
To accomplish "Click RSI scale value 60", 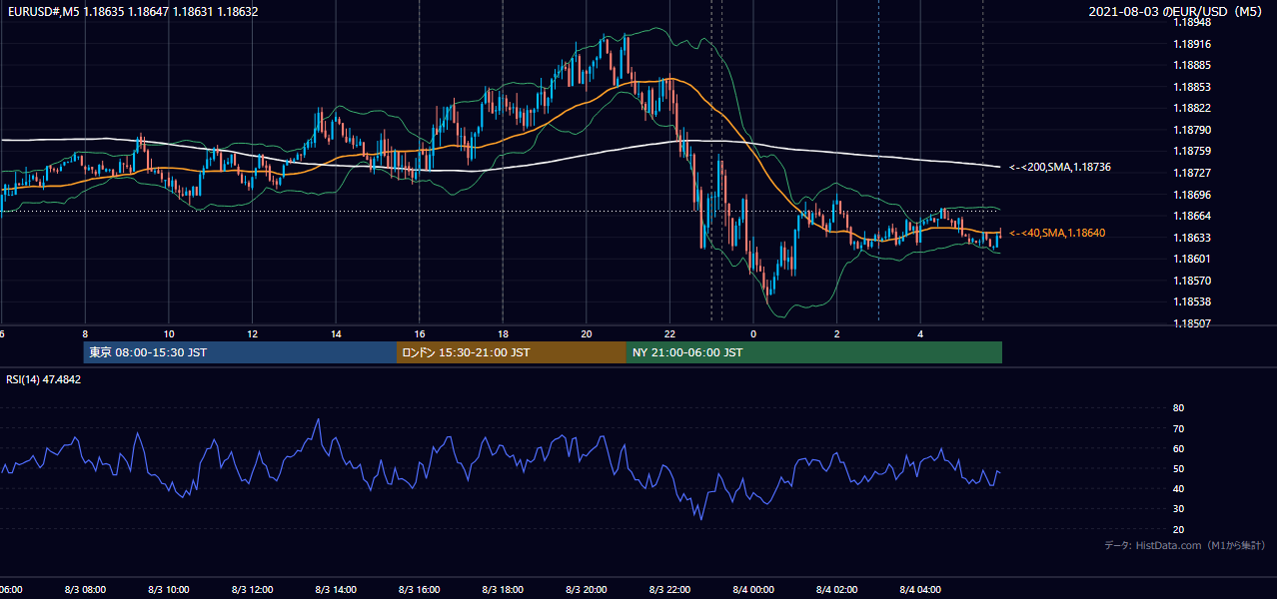I will tap(1178, 448).
